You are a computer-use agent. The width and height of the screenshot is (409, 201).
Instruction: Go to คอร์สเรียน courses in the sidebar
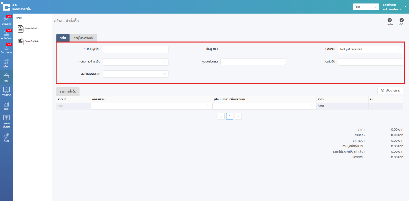pos(6,35)
